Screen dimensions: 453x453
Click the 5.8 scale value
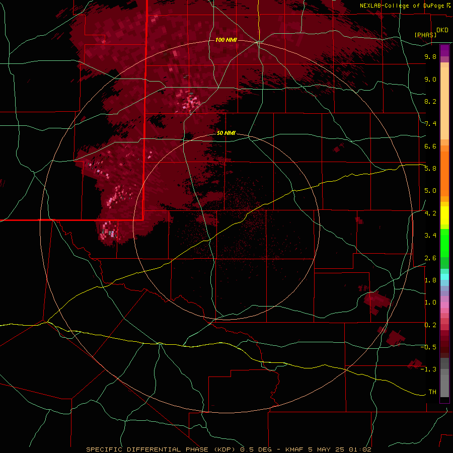coord(430,169)
